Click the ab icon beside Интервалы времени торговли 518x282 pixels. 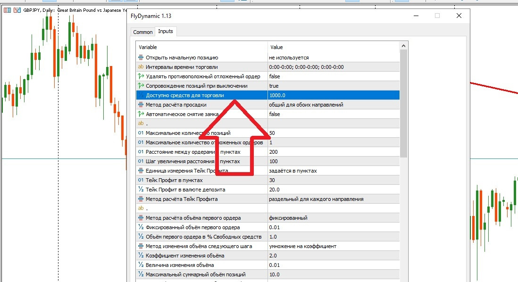(x=141, y=66)
